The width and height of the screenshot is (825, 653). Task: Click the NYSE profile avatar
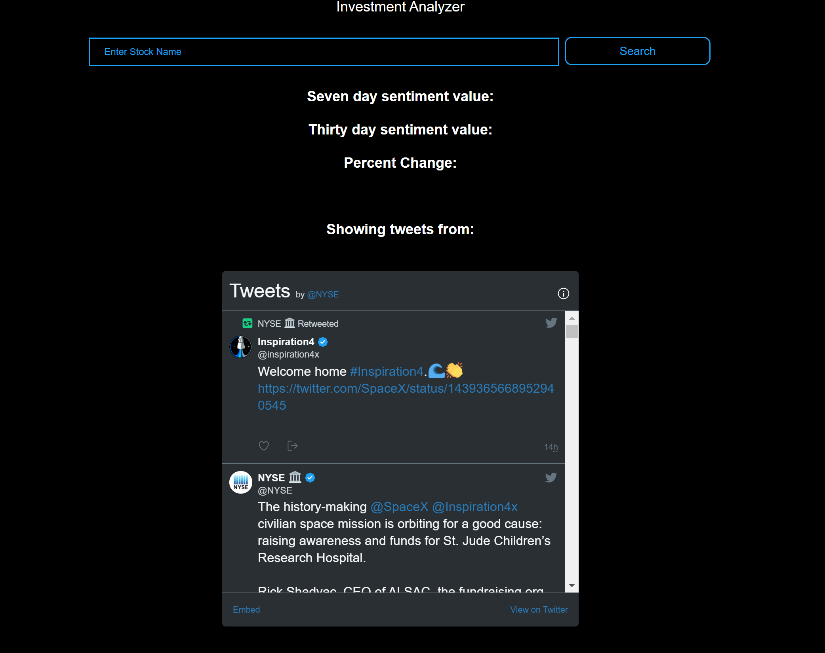(x=241, y=482)
